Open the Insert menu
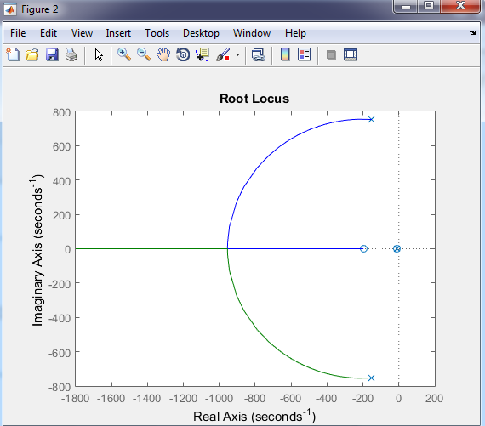The height and width of the screenshot is (426, 485). [118, 33]
